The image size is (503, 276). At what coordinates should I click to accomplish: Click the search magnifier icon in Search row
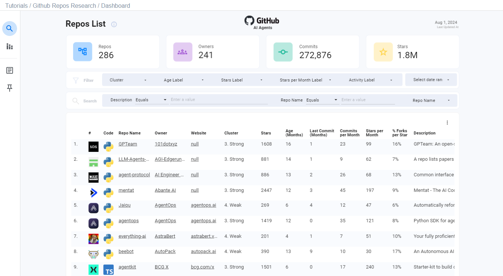click(x=76, y=101)
